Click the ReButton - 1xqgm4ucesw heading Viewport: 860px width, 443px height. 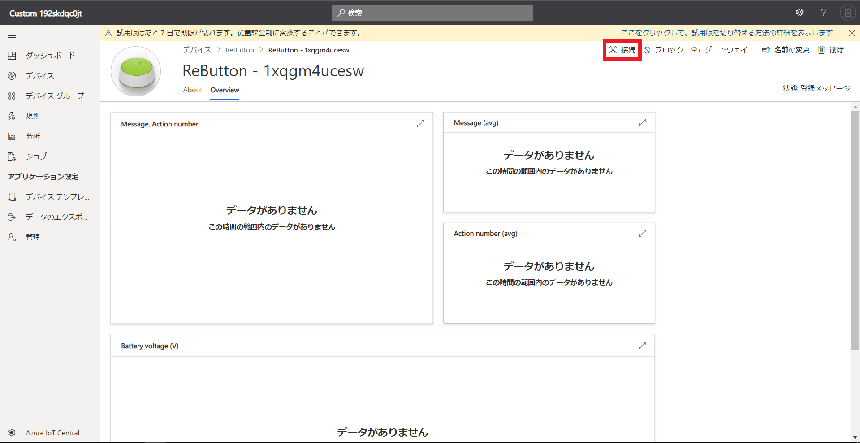pos(273,71)
